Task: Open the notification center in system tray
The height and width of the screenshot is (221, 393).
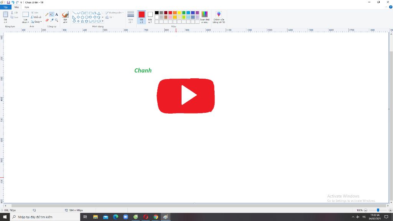Action: coord(386,217)
